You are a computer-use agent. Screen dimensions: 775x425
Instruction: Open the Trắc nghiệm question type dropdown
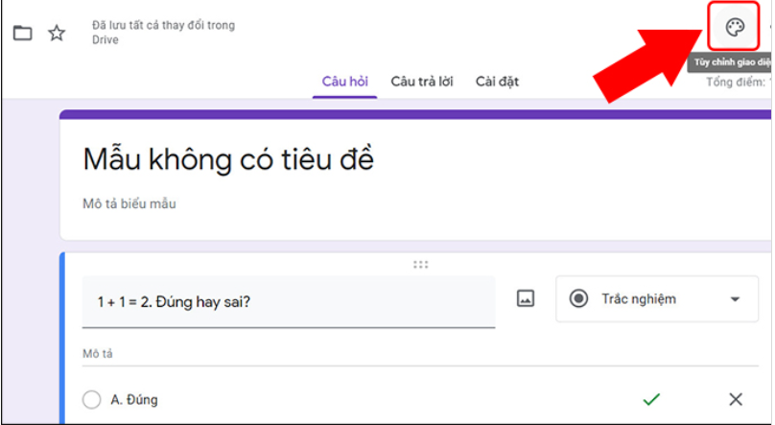(x=657, y=299)
